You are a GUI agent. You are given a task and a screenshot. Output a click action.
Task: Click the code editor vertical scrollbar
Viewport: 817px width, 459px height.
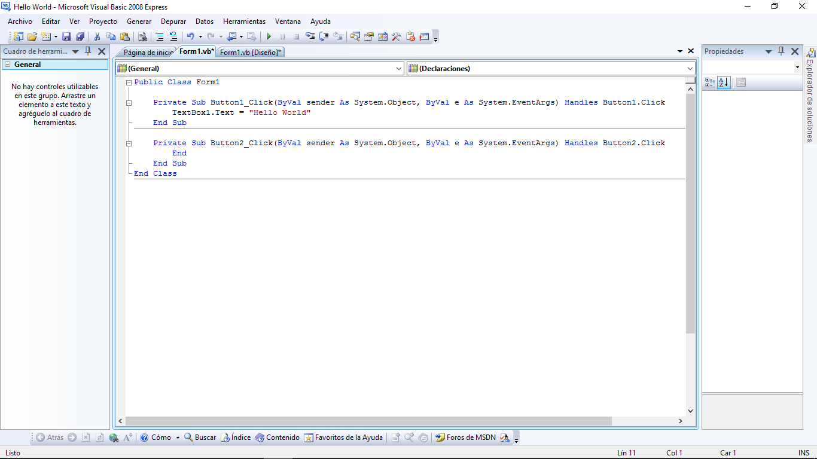click(x=691, y=213)
